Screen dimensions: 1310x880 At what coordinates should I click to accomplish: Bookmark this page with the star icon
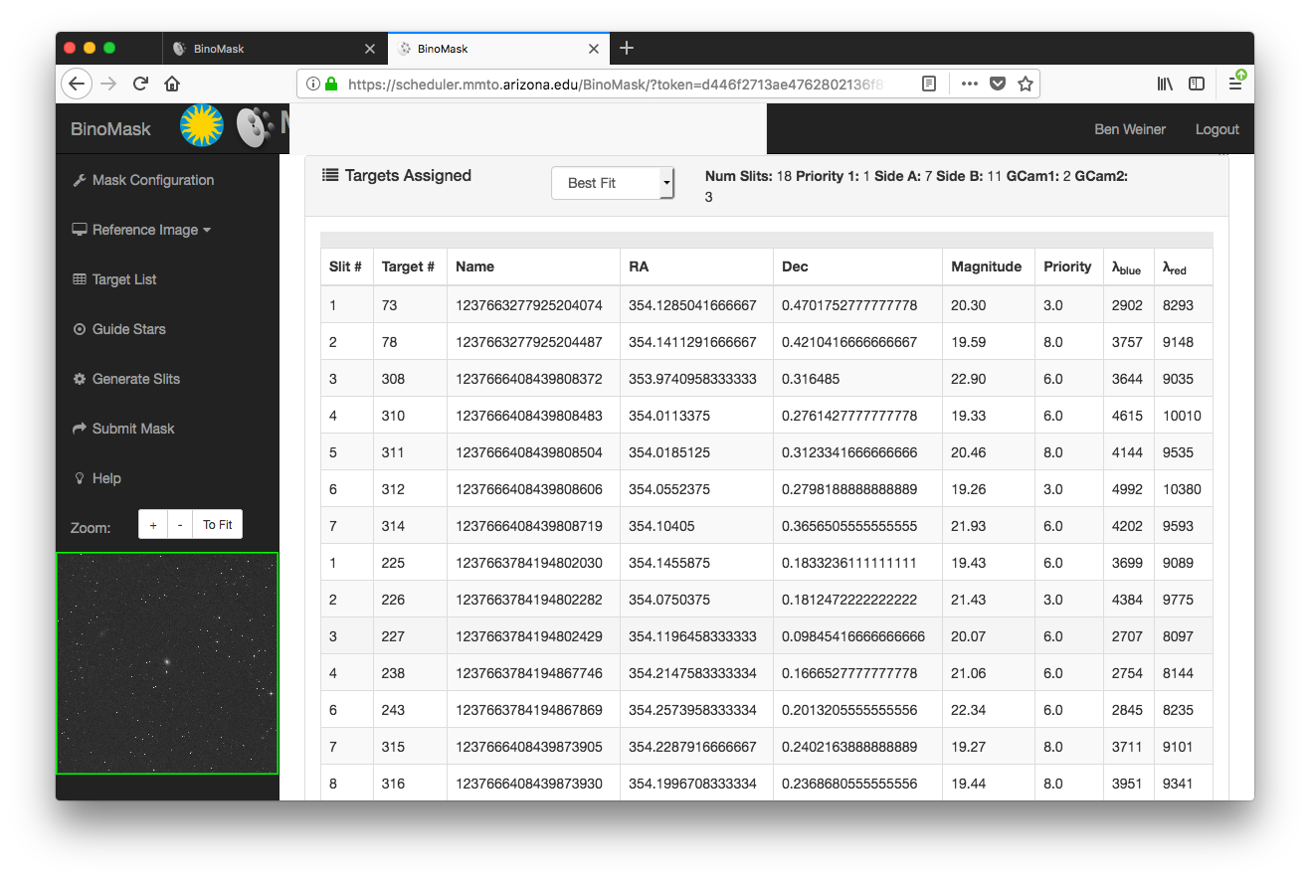(x=1026, y=85)
